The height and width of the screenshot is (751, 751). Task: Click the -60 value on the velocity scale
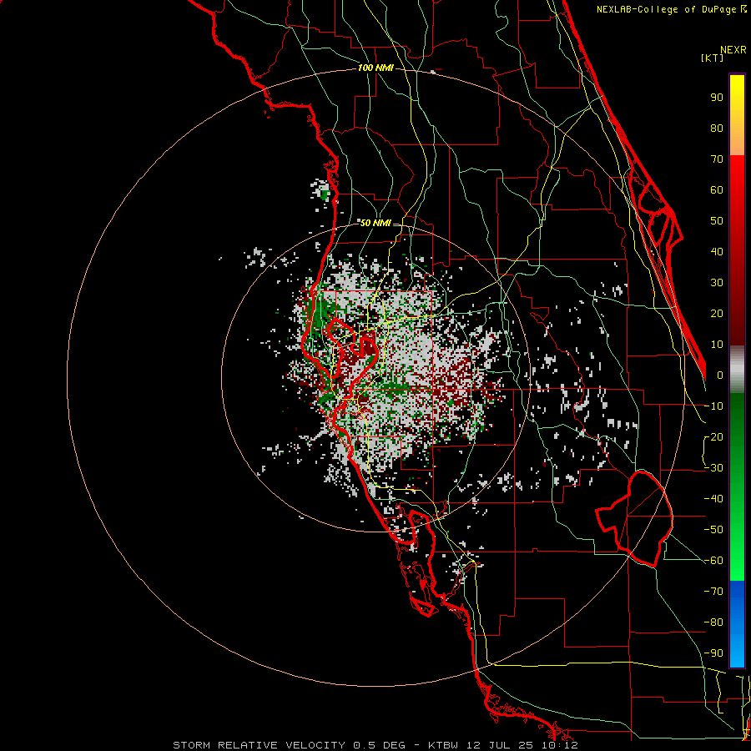point(713,561)
